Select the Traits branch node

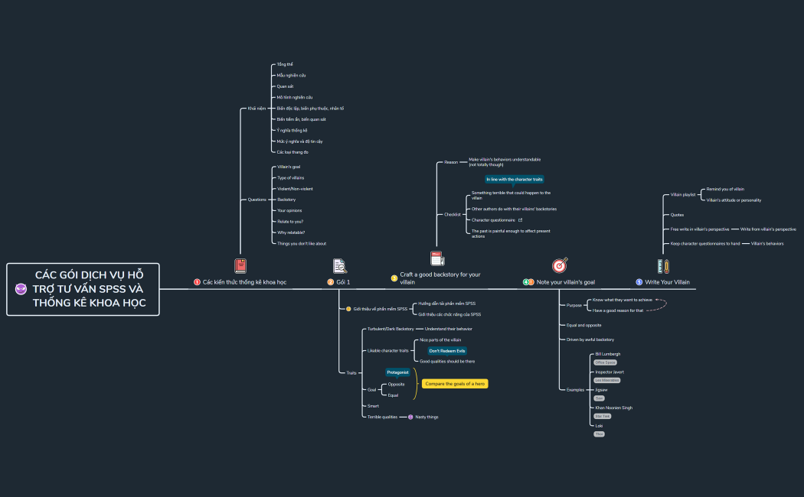coord(351,372)
